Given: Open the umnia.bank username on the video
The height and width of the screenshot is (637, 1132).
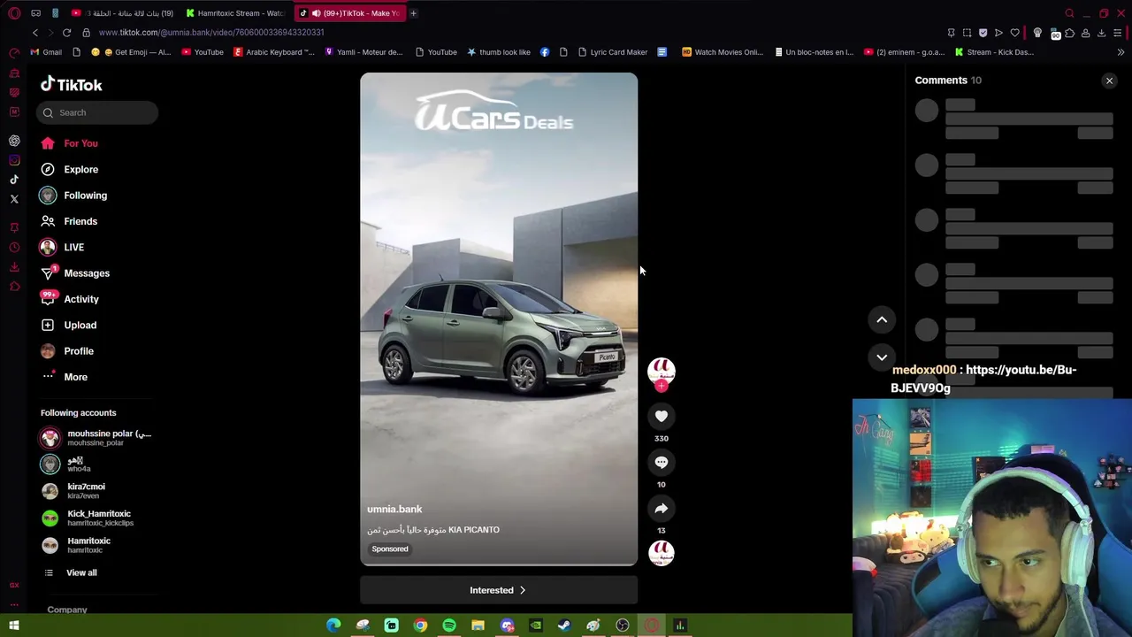Looking at the screenshot, I should coord(394,509).
